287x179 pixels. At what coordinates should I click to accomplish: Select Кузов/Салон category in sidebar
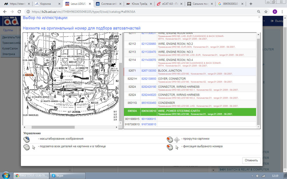[x=10, y=48]
